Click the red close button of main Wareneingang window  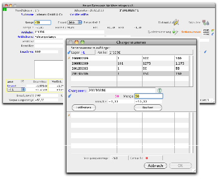6,5
